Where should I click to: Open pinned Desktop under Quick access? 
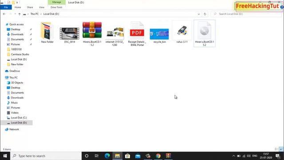[16, 29]
